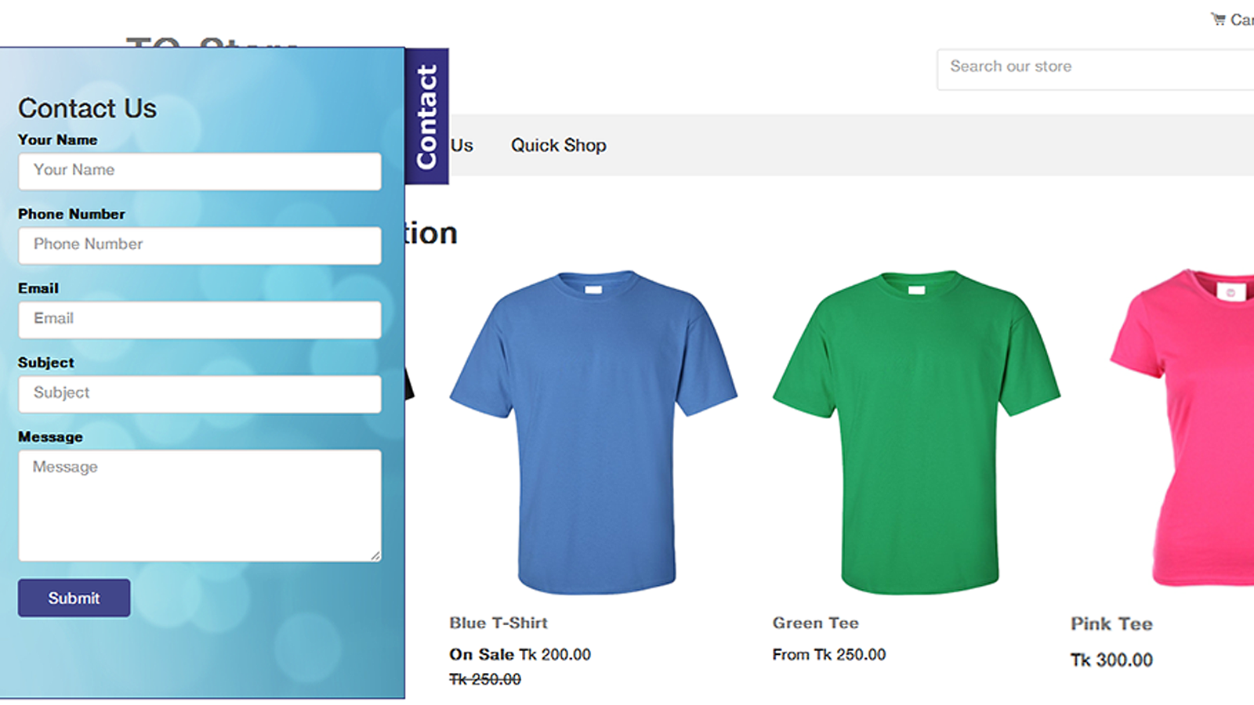Select the Phone Number text box
This screenshot has height=705, width=1254.
tap(200, 245)
